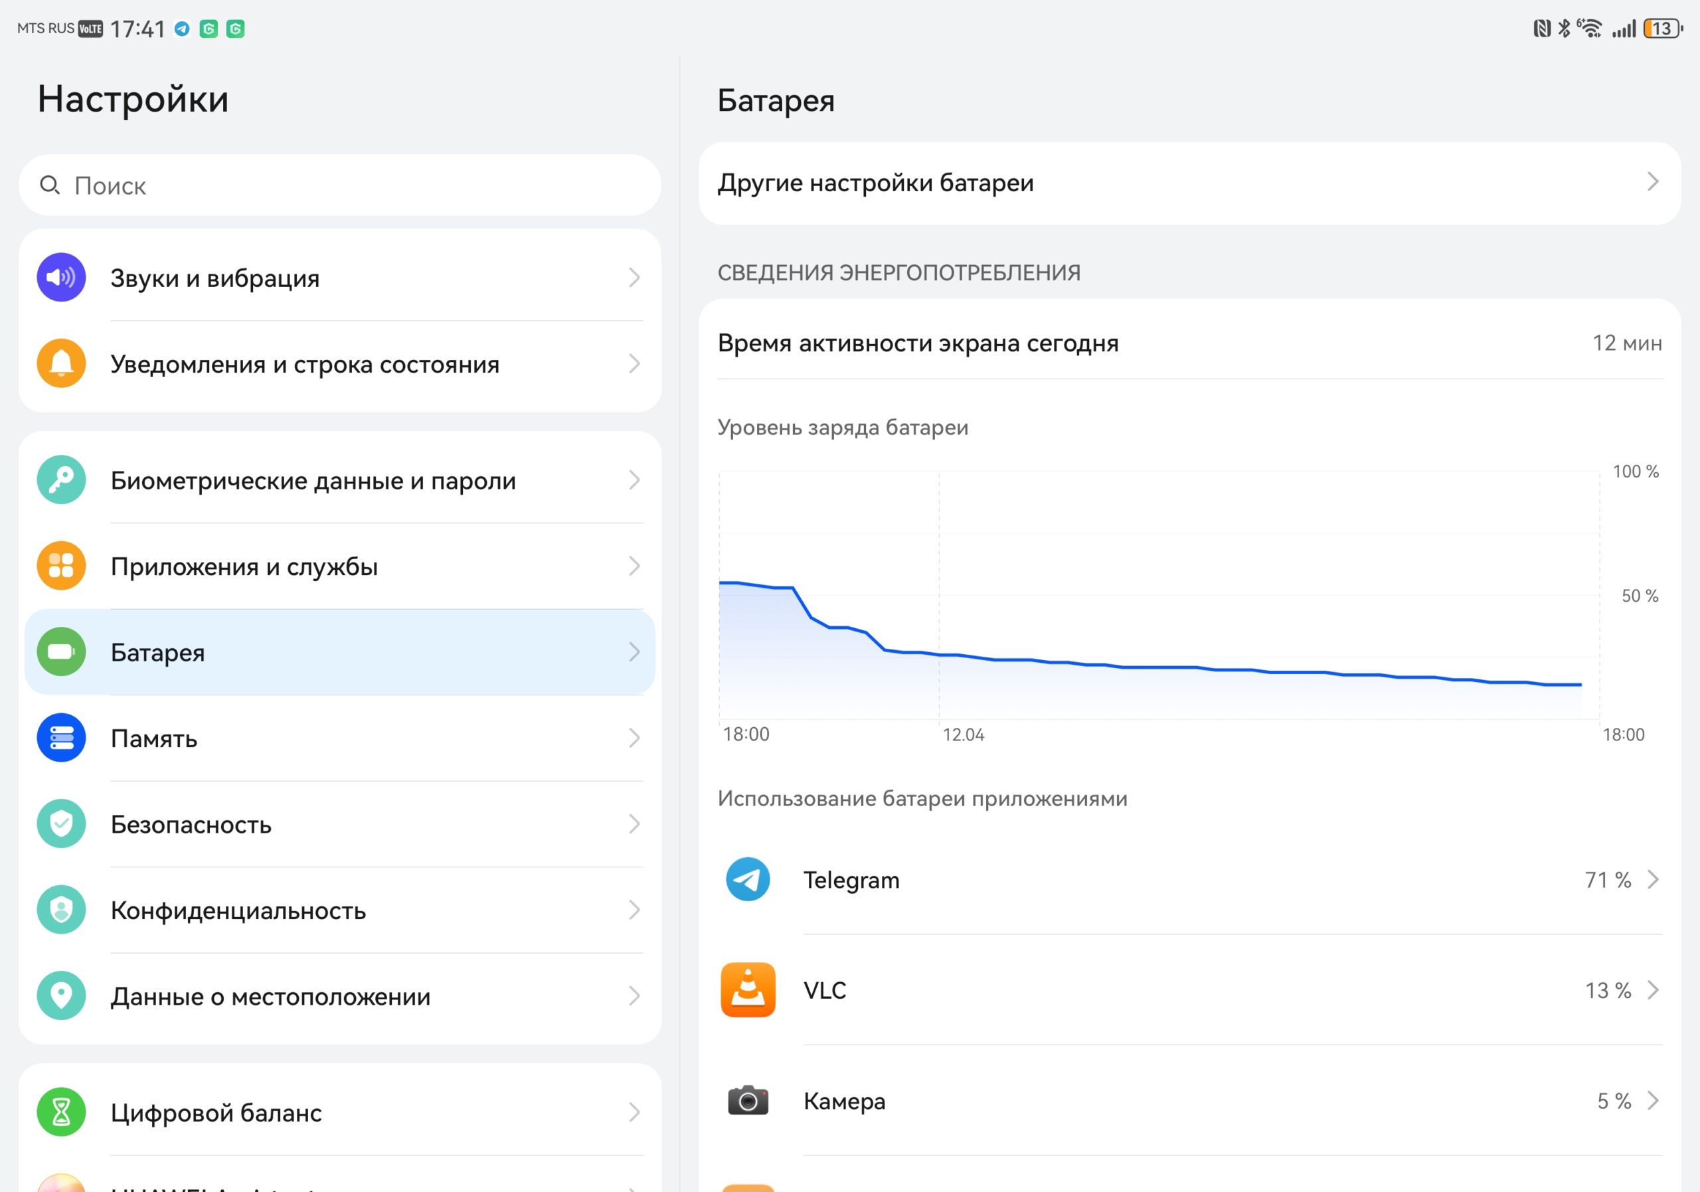Open Данные о местоположении settings
The height and width of the screenshot is (1192, 1700).
coord(340,996)
